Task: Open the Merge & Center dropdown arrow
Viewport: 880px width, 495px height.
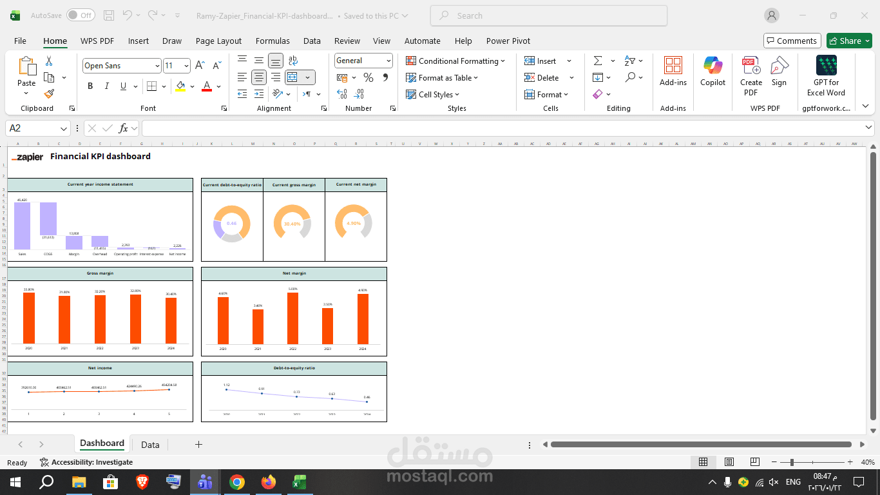Action: coord(308,77)
